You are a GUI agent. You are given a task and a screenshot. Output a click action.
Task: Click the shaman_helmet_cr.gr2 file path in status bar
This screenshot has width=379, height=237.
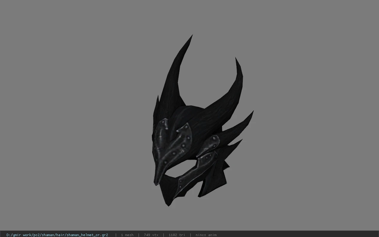57,235
